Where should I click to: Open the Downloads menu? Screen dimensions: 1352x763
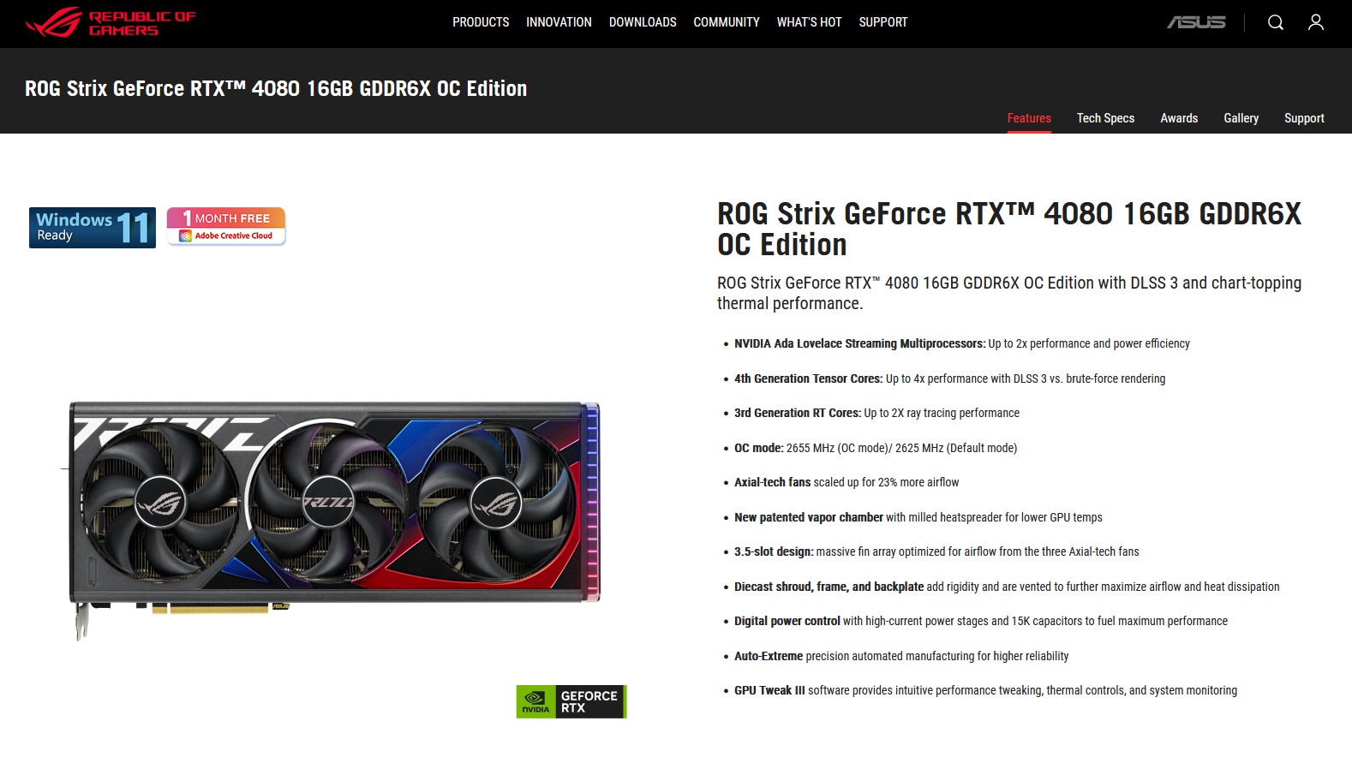click(643, 22)
